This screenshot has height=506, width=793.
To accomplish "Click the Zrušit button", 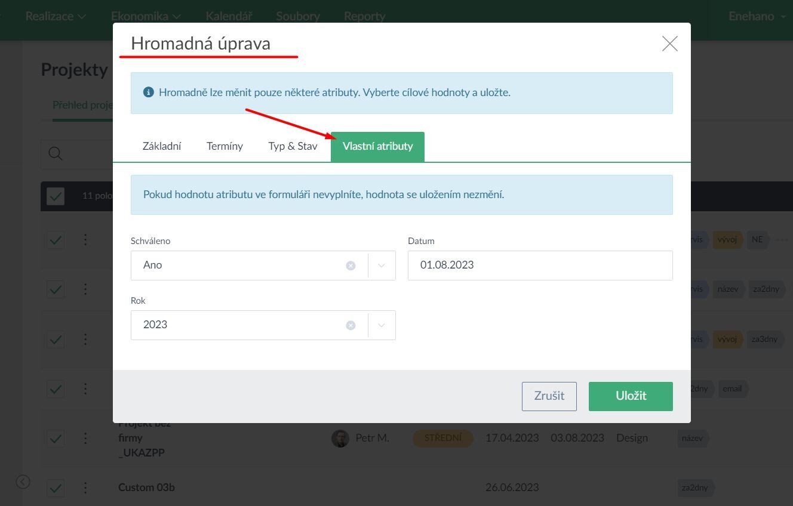I will 549,396.
